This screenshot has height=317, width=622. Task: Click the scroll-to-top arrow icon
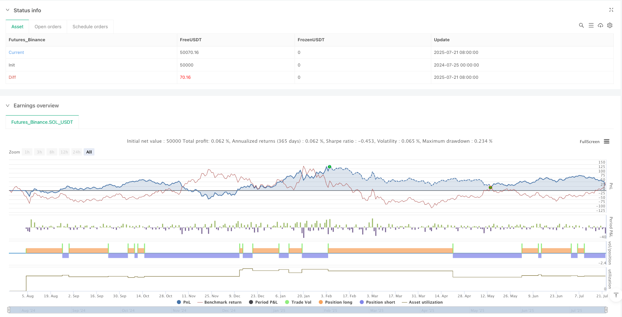point(616,295)
